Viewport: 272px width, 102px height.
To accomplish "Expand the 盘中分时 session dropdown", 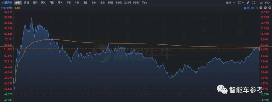I will (251, 8).
